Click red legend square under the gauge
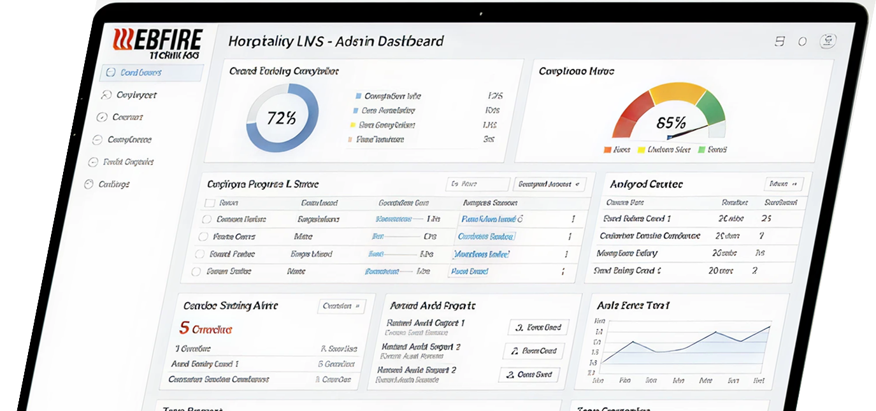This screenshot has width=876, height=411. click(x=607, y=150)
